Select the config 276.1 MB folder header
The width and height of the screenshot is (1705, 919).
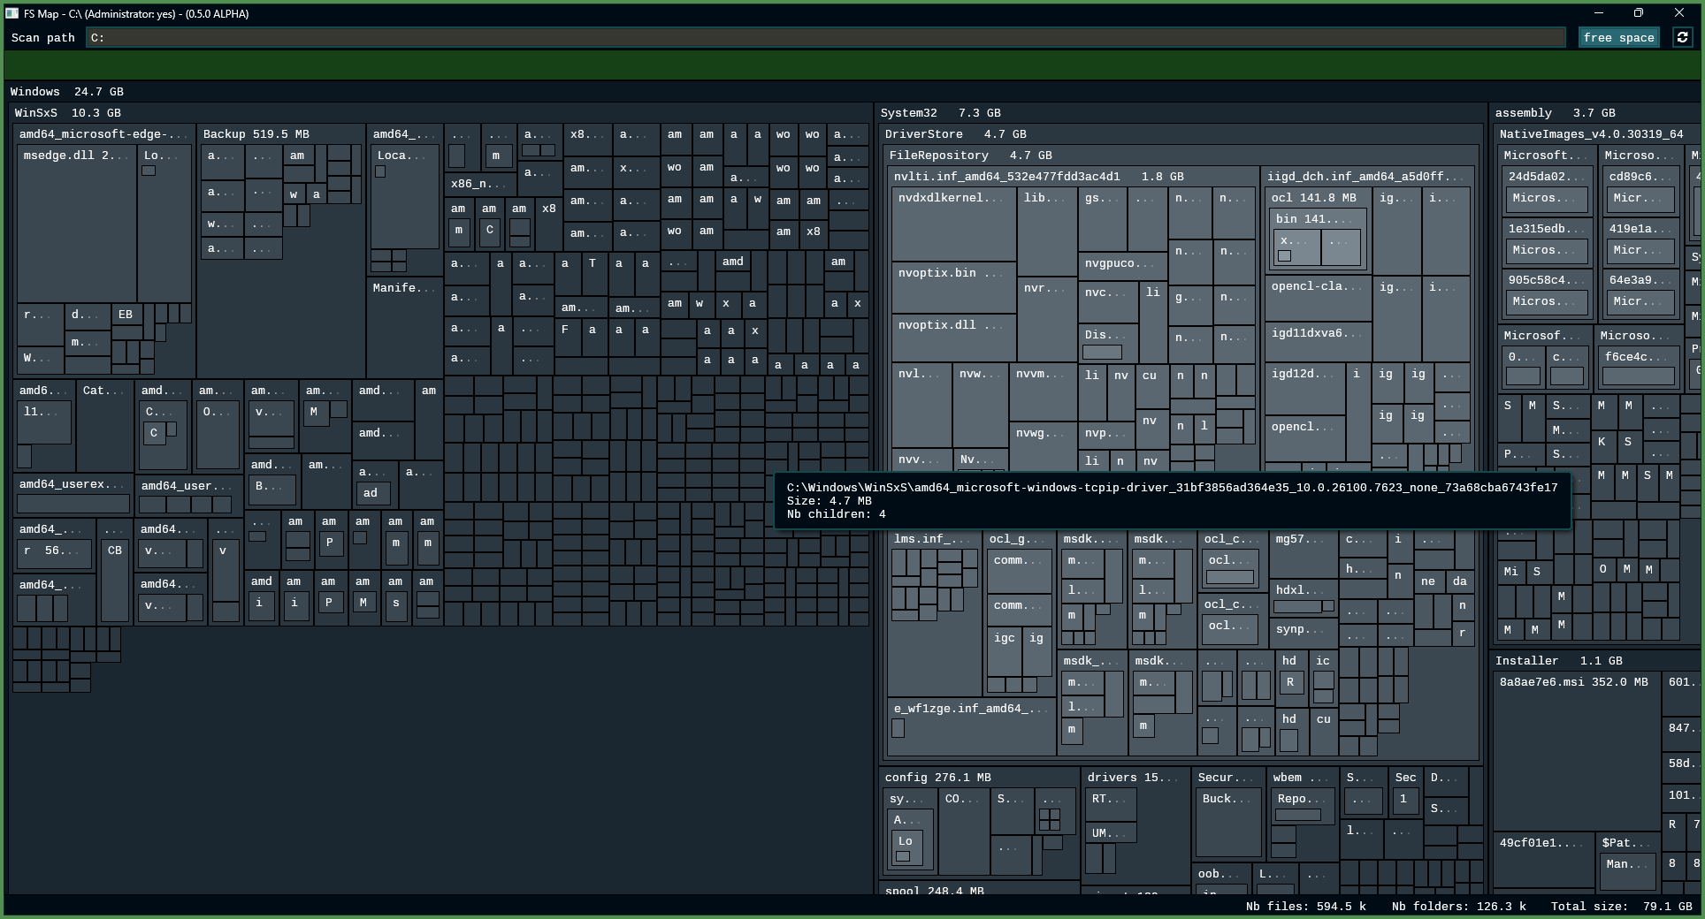[938, 778]
